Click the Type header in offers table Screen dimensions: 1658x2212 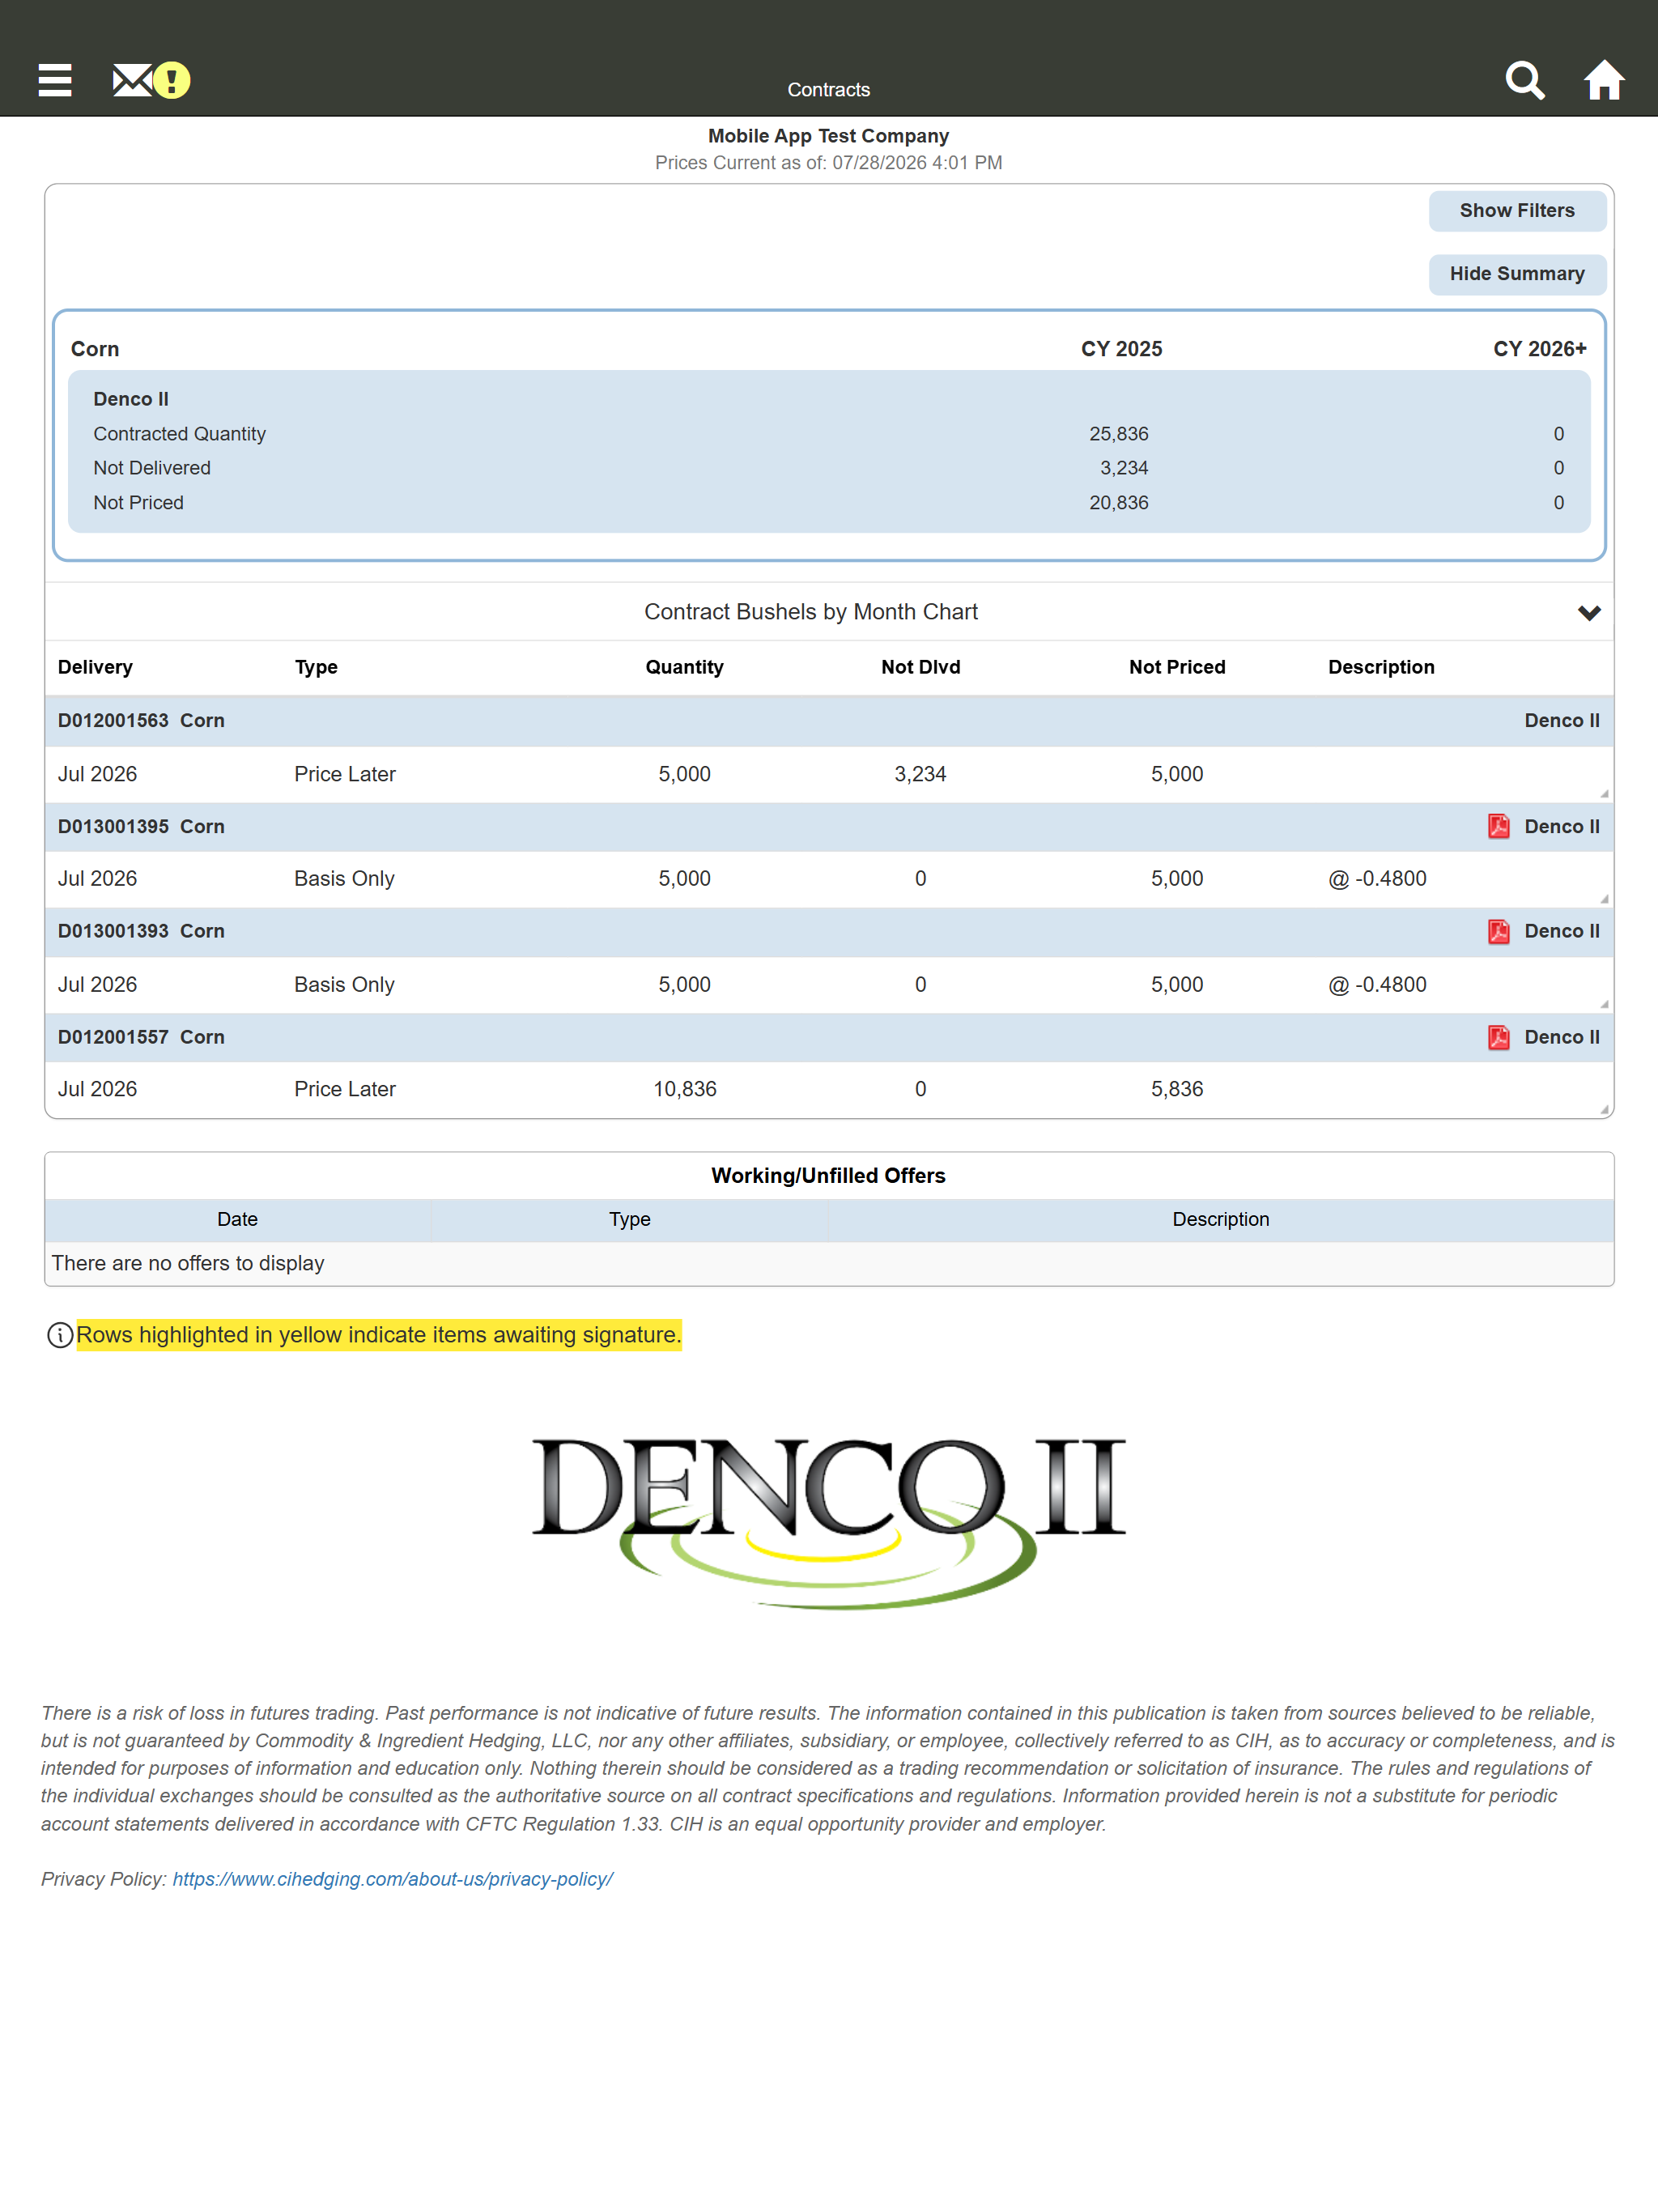point(630,1219)
